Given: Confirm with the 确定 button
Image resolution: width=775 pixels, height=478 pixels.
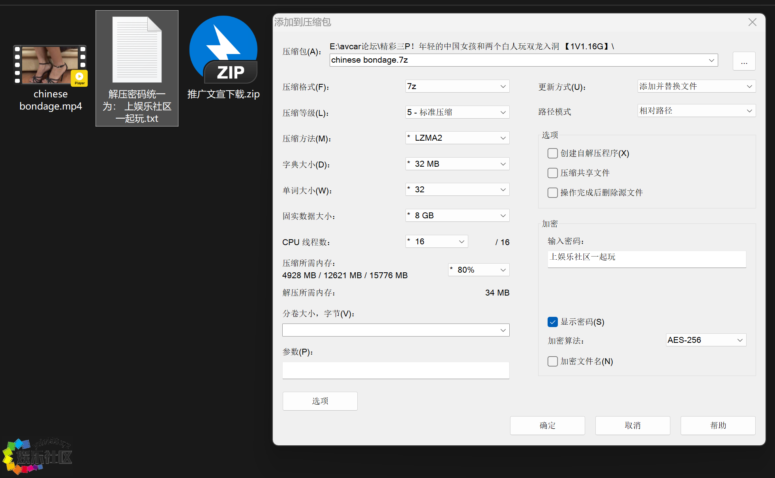Looking at the screenshot, I should click(548, 426).
